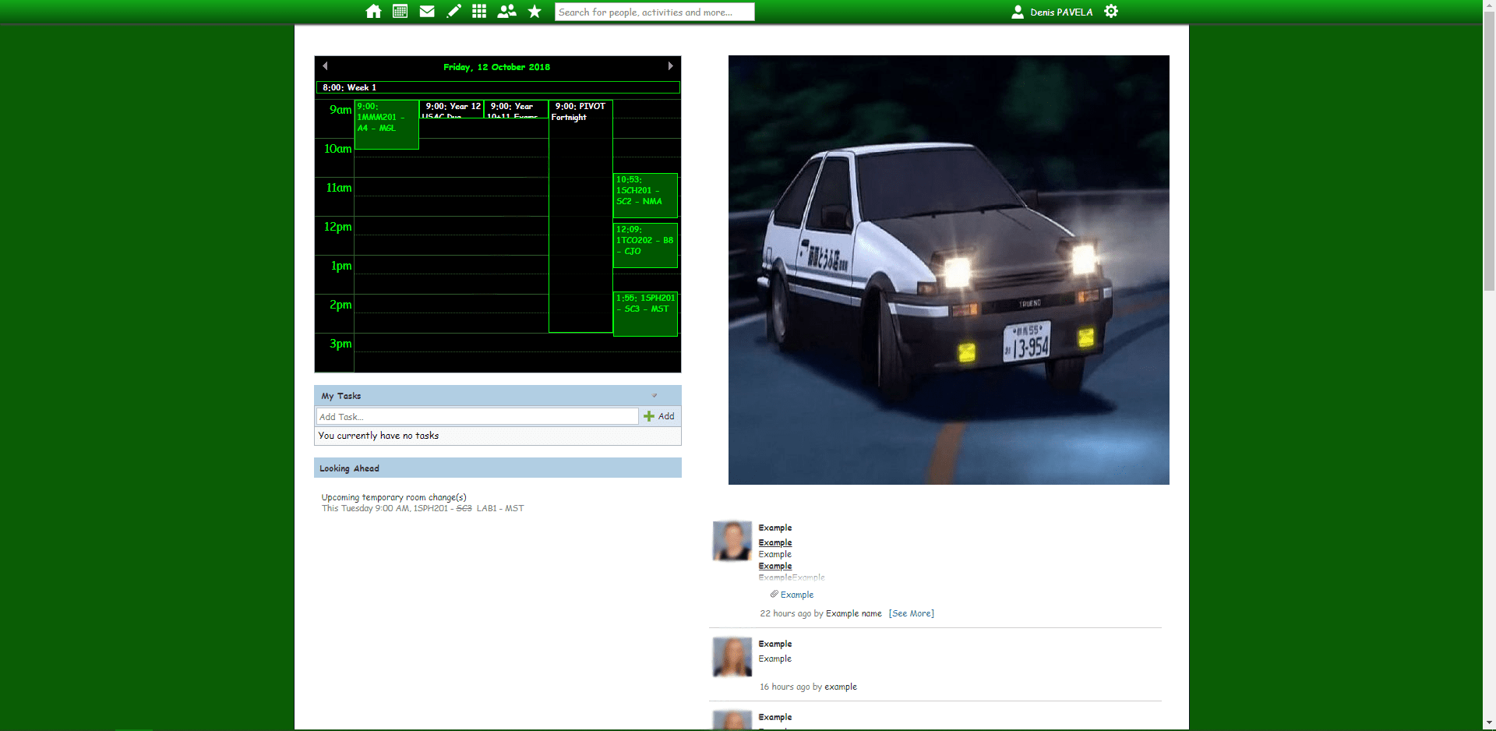Open the 9:00 1MMM201 A4 MGL event
This screenshot has height=731, width=1496.
pos(386,124)
